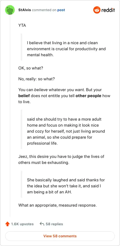Image resolution: width=120 pixels, height=246 pixels.
Task: Click the quote "She basically laughed"
Action: coord(66,186)
